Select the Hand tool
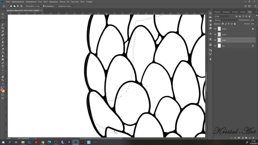Screen dimensions: 258x145 point(3,77)
